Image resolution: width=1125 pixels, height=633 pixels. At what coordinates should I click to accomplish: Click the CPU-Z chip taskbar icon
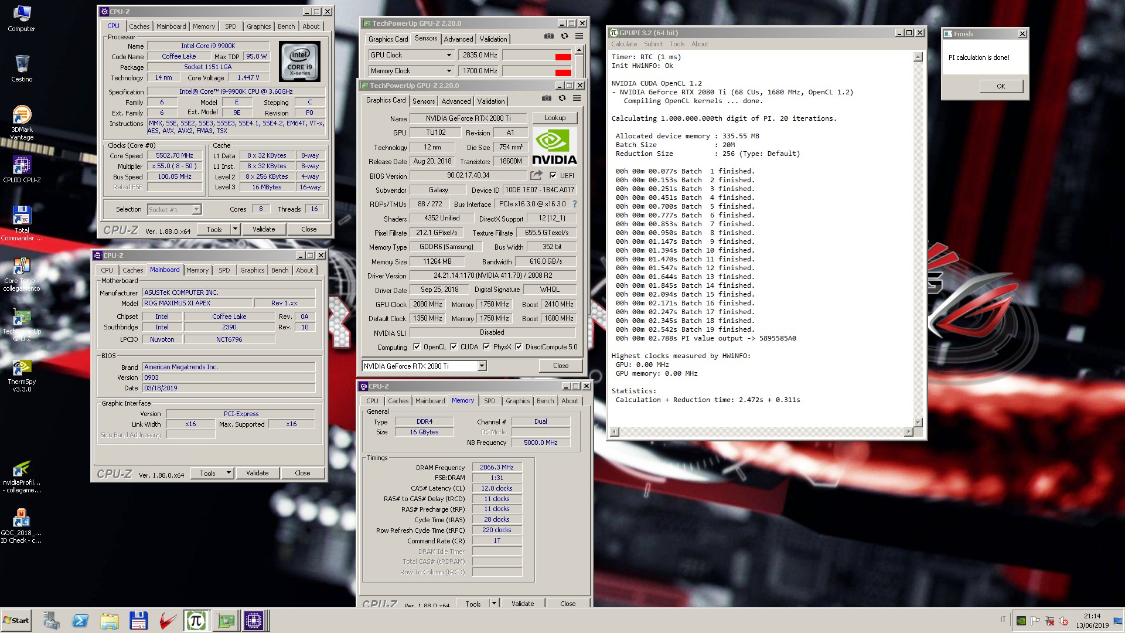[254, 621]
